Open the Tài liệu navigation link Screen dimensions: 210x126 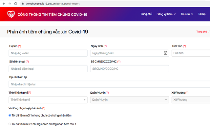[x=202, y=14]
